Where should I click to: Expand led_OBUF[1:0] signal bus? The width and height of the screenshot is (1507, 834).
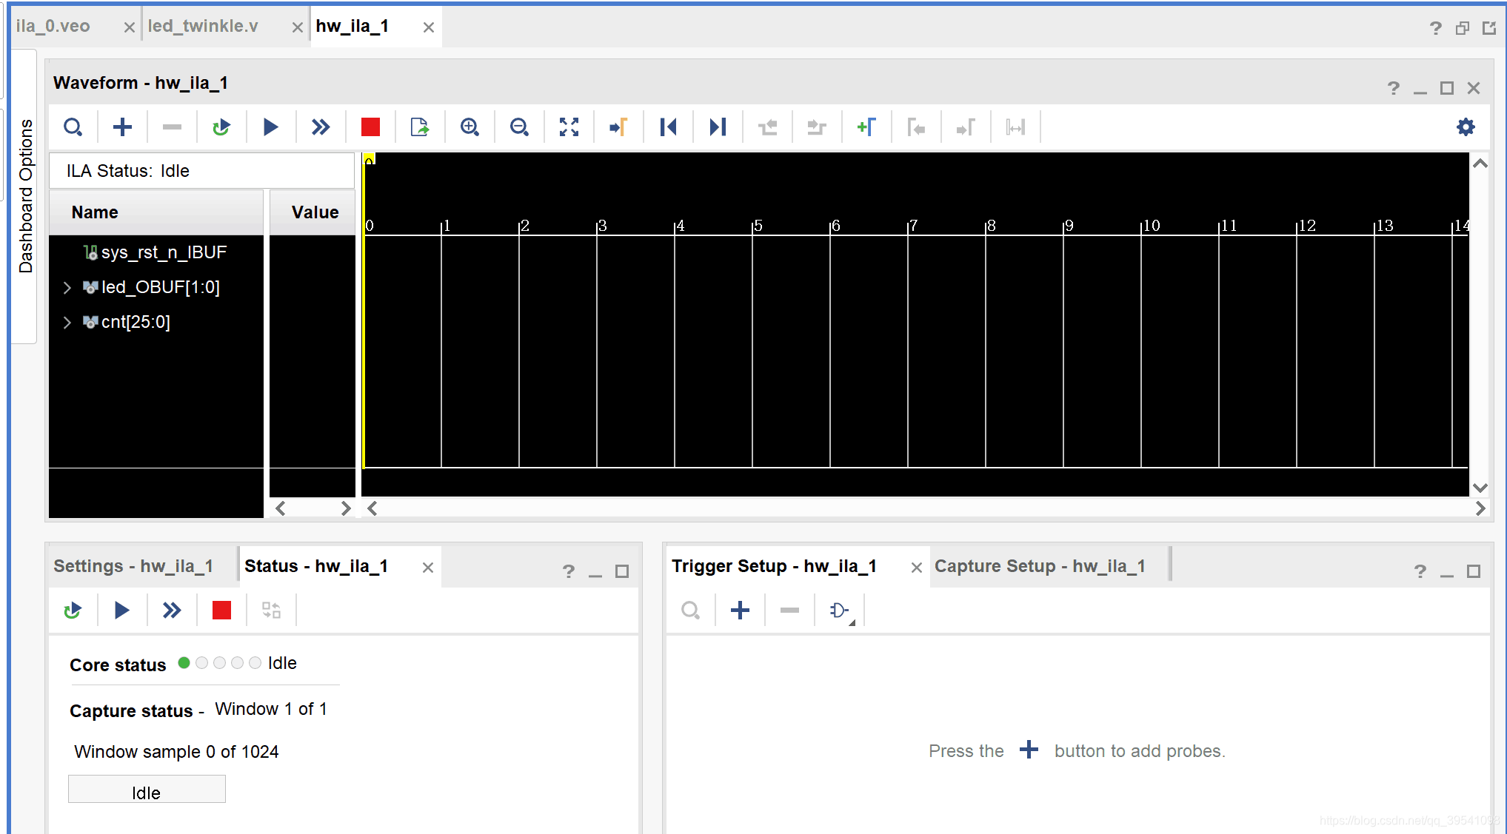(x=67, y=288)
